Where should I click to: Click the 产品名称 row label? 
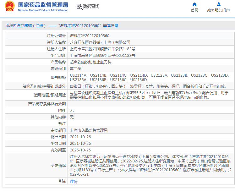coord(58,62)
